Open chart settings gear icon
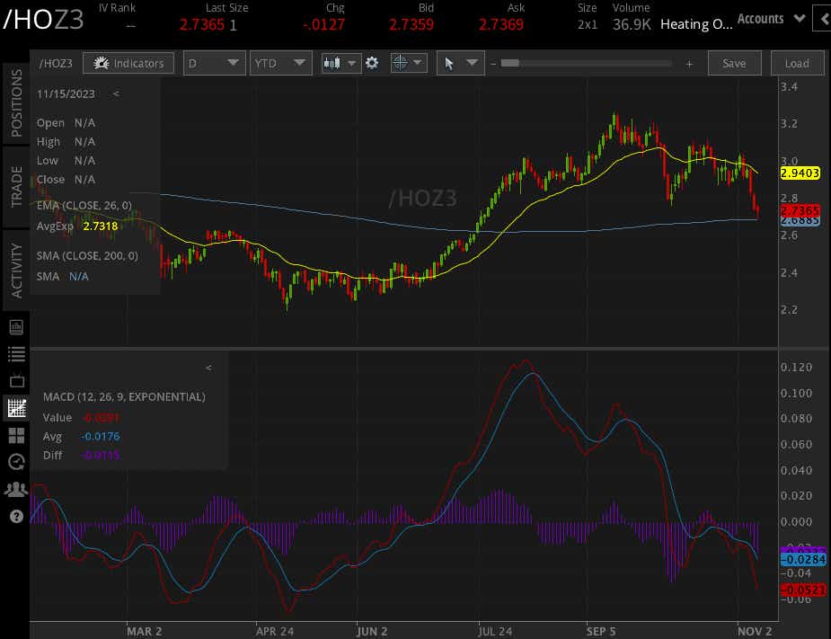Image resolution: width=831 pixels, height=639 pixels. coord(372,63)
